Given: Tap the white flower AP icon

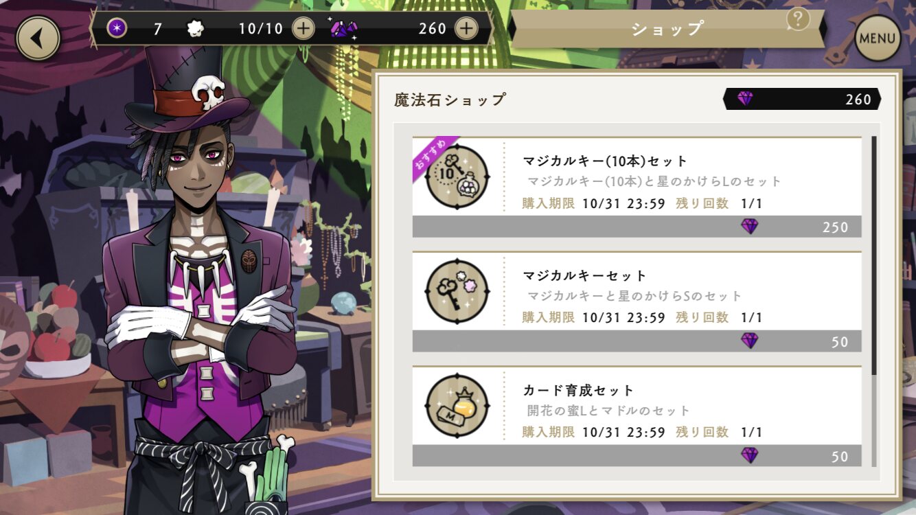Looking at the screenshot, I should (x=196, y=28).
